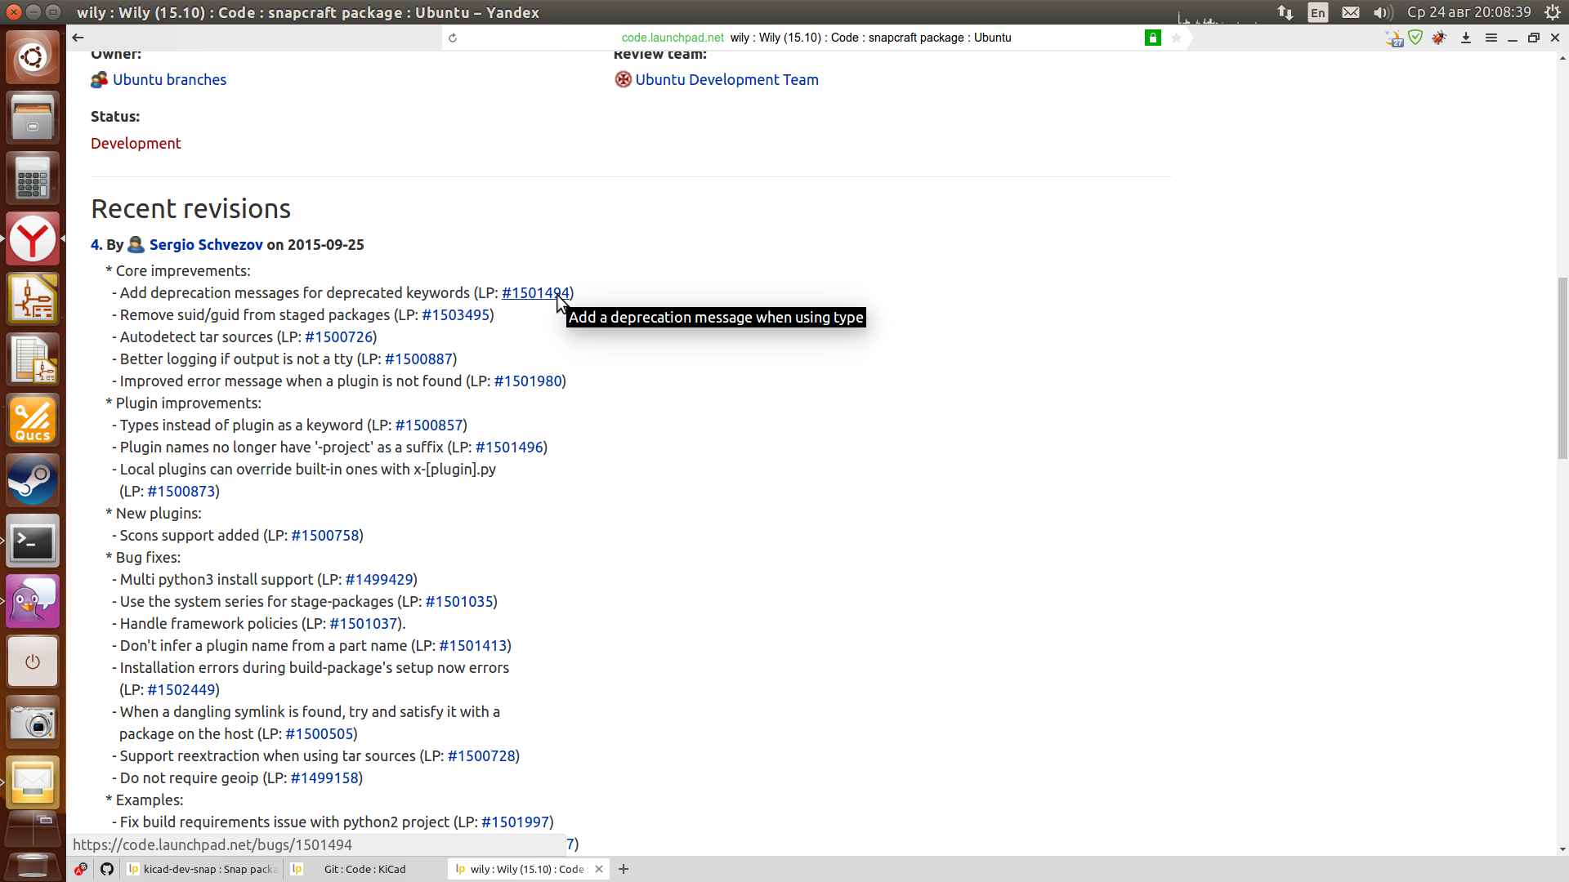Click the green lock security icon
The width and height of the screenshot is (1569, 882).
pyautogui.click(x=1152, y=38)
